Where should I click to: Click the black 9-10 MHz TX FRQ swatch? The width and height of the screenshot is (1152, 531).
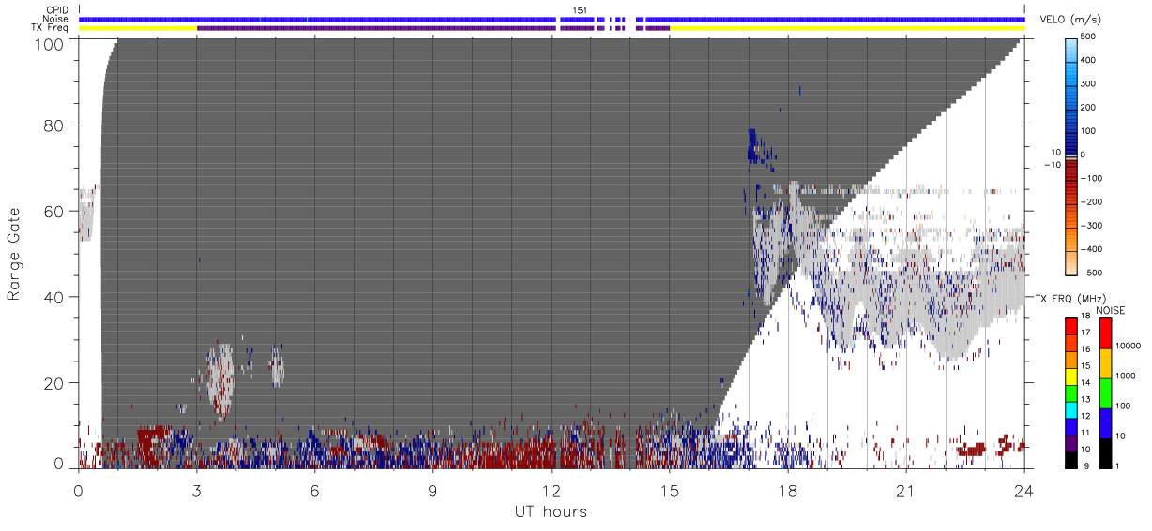point(1070,460)
